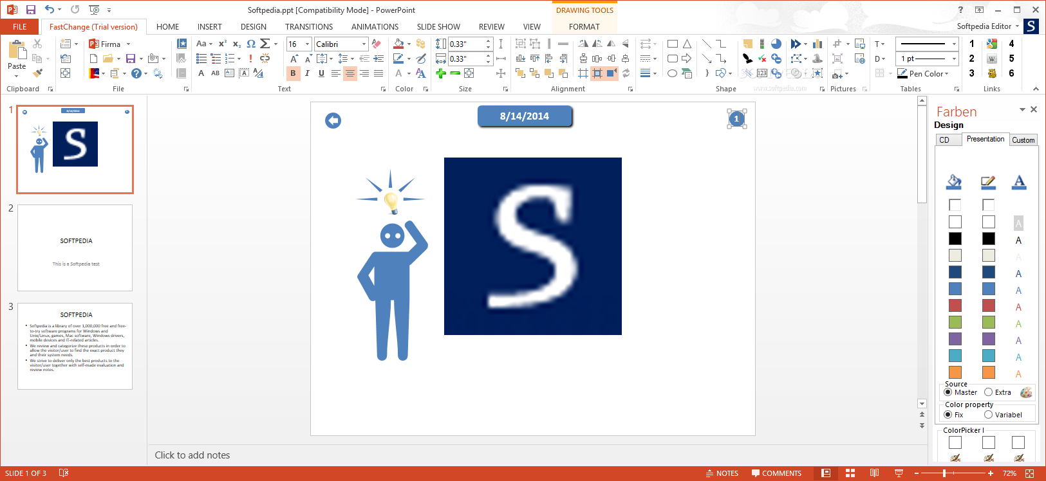Switch to the HOME ribbon tab

(168, 26)
